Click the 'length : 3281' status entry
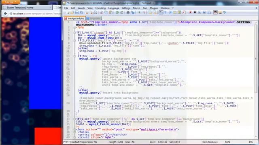 (x=116, y=142)
